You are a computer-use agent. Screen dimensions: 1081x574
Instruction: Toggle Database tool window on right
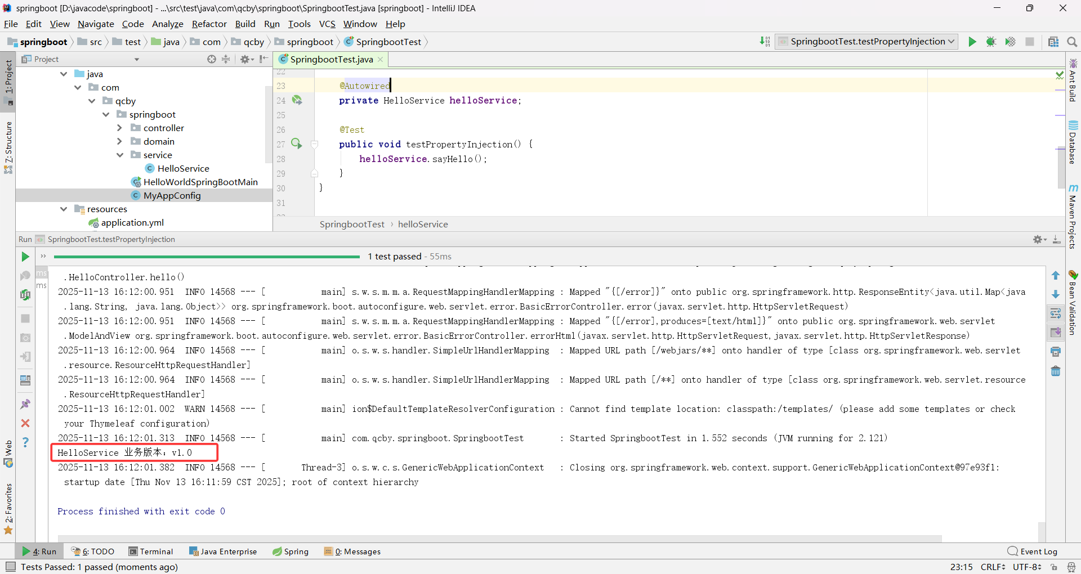coord(1073,142)
